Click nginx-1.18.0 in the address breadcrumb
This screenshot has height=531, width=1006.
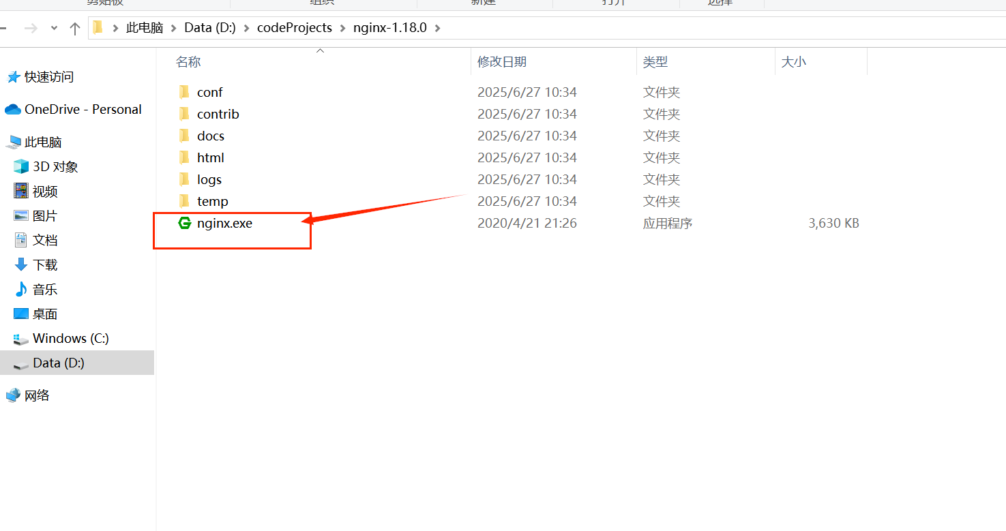click(x=390, y=28)
